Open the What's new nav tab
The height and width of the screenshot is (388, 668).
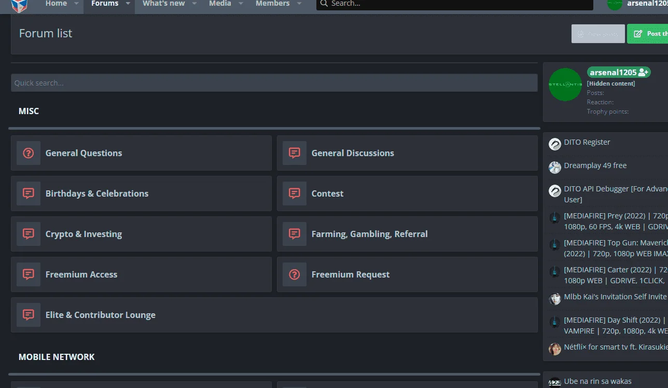click(164, 4)
